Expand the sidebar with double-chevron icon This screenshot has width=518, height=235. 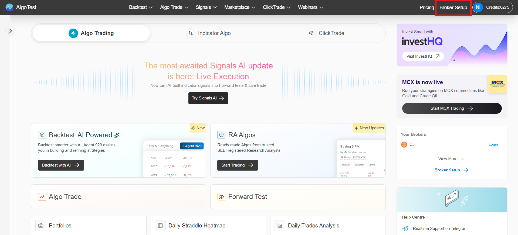pos(10,31)
